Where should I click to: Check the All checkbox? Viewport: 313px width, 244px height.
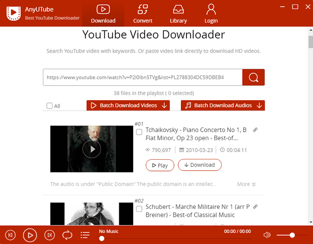pos(50,106)
